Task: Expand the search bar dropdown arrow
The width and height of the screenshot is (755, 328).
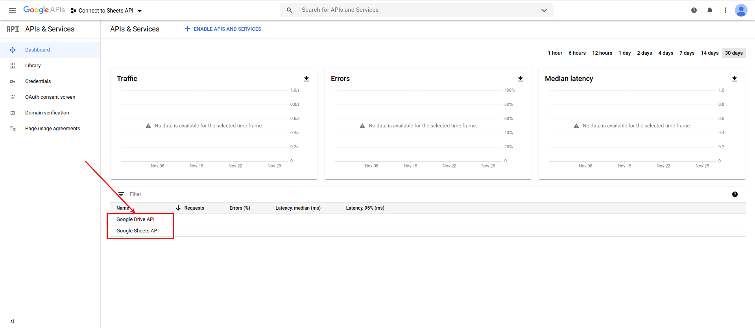Action: pos(544,10)
